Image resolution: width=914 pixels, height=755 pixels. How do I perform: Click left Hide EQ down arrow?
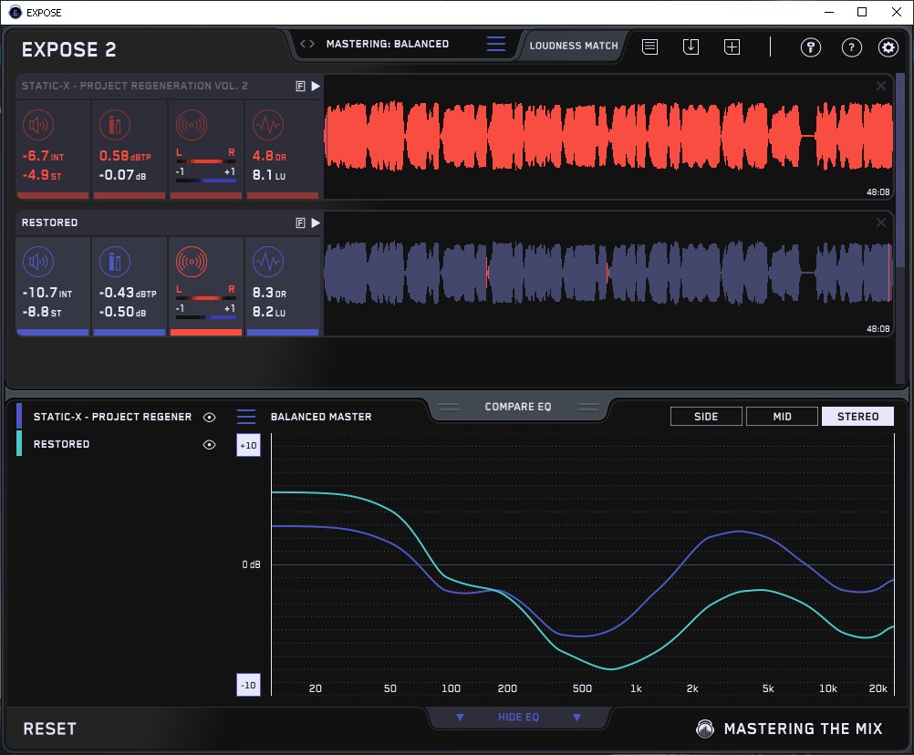pyautogui.click(x=460, y=717)
